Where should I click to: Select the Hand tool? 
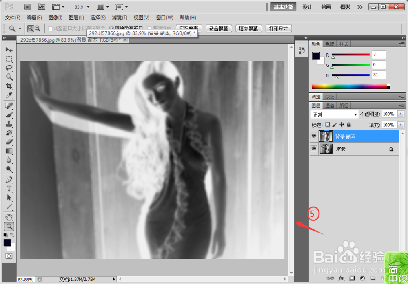point(9,217)
